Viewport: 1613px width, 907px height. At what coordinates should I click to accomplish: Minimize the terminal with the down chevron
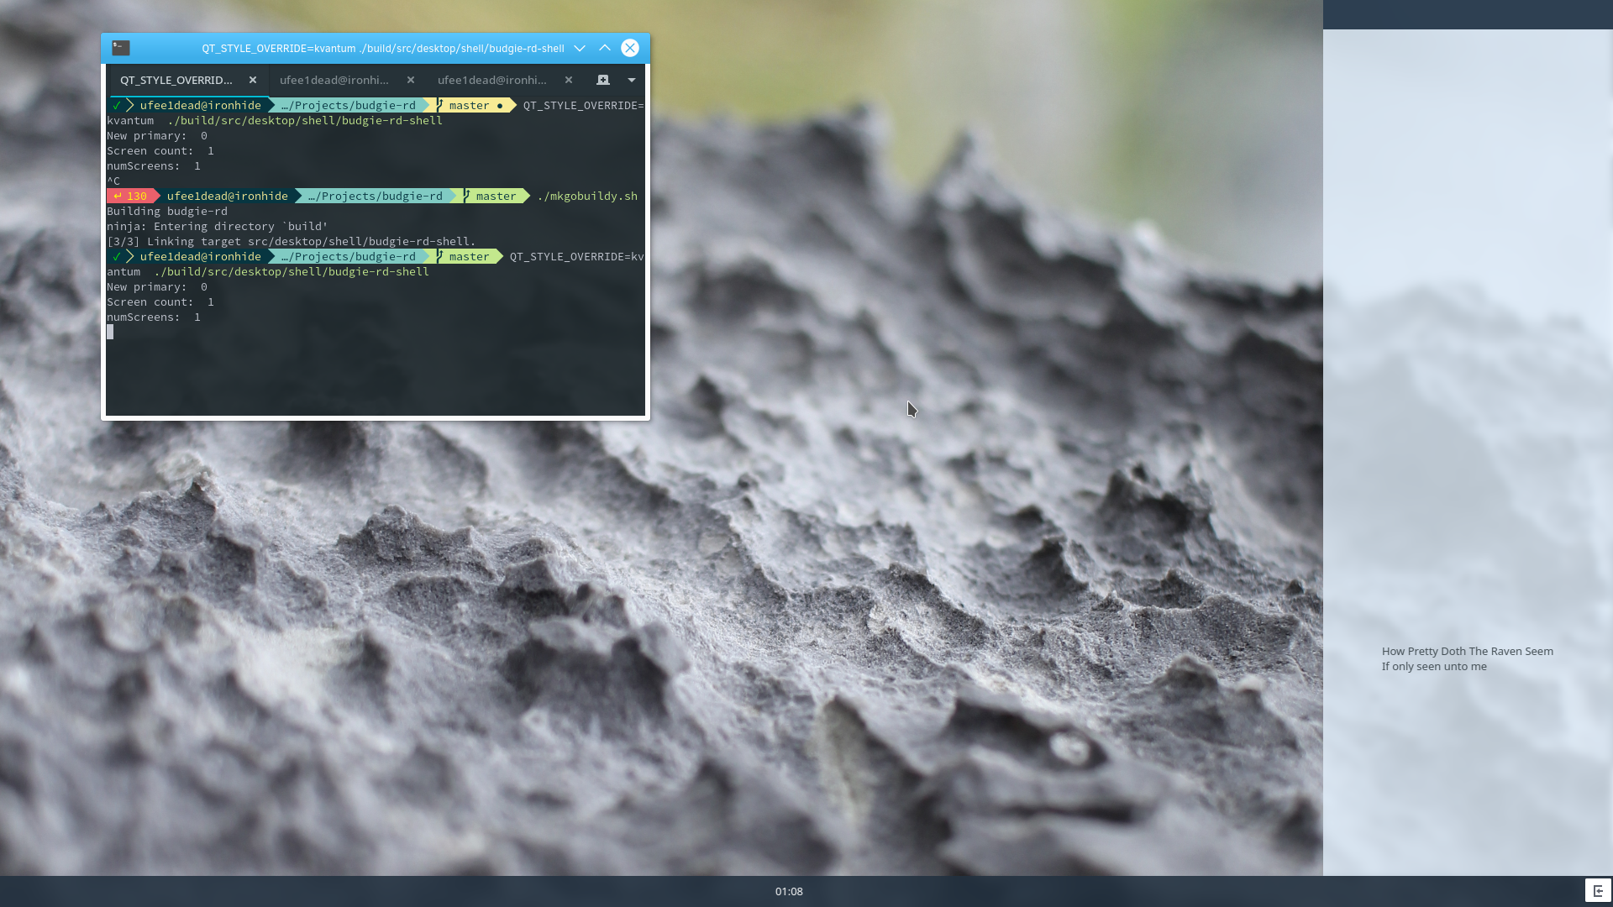point(580,48)
